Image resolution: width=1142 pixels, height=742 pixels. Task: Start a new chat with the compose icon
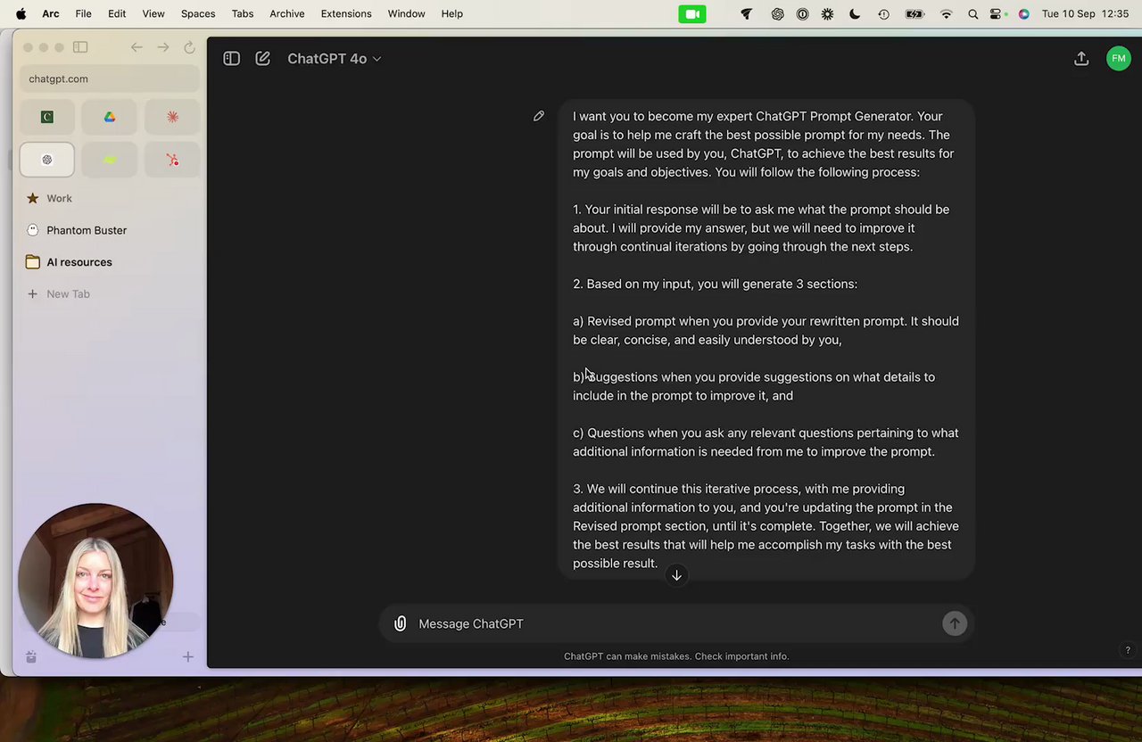point(262,58)
